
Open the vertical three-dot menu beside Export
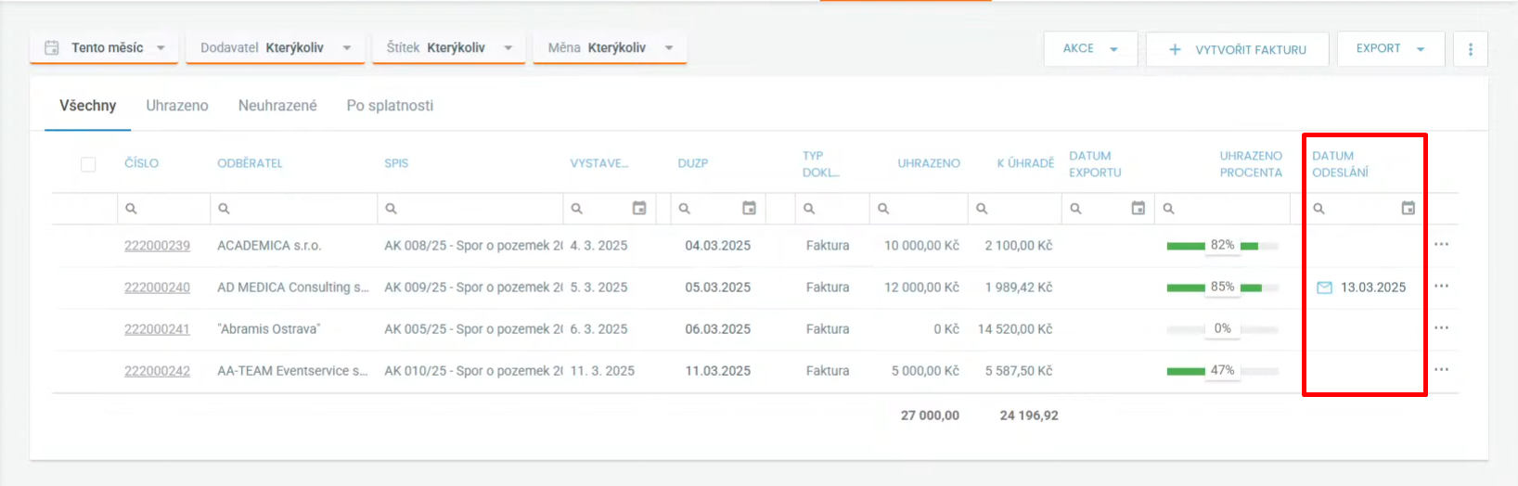click(1470, 49)
